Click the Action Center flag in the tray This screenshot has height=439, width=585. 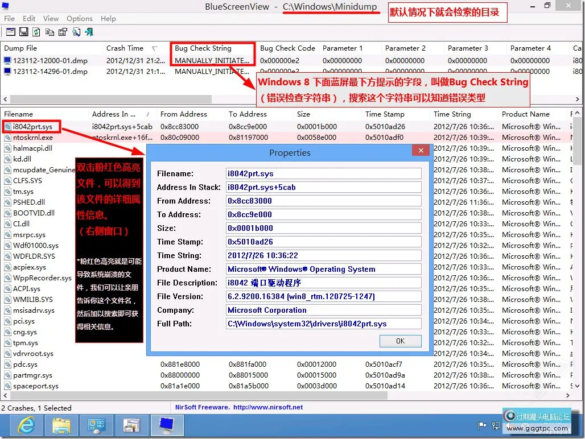(481, 425)
